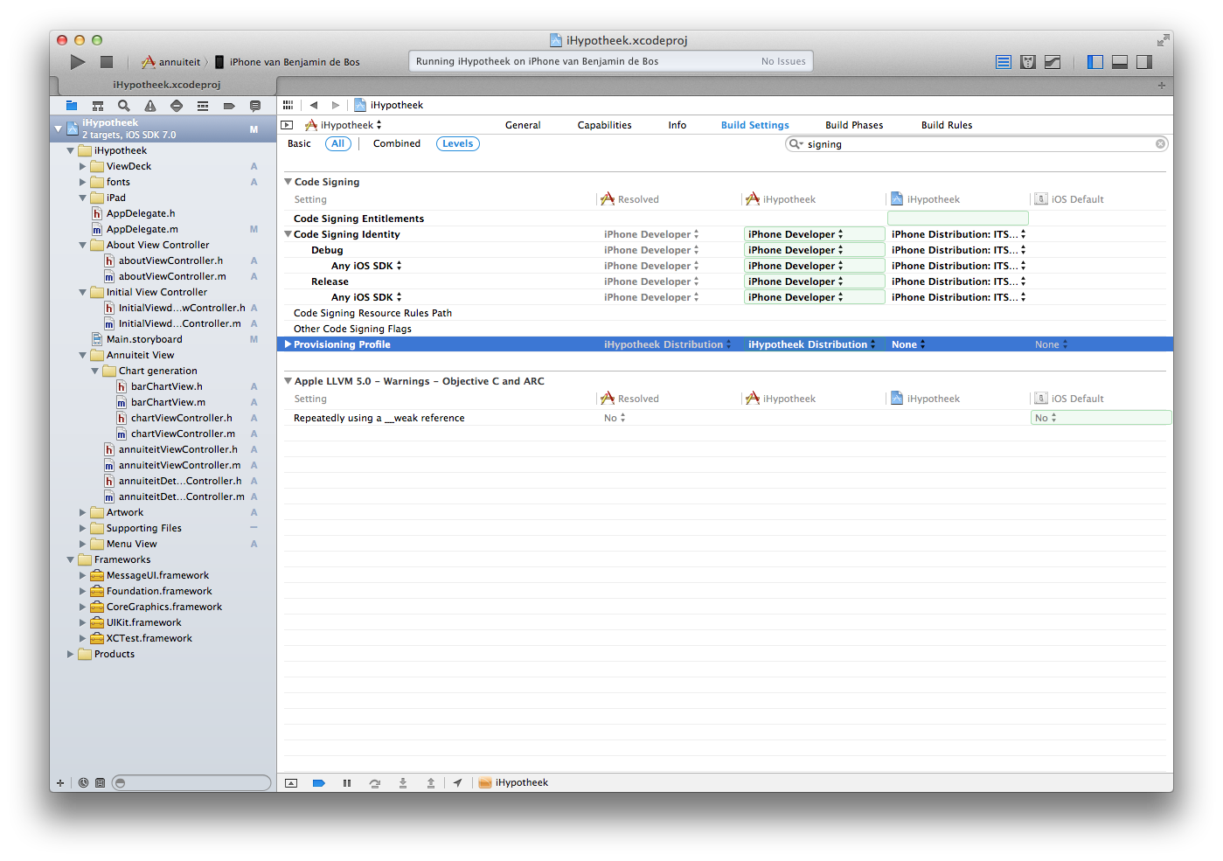Switch to the standard editor
Screen dimensions: 1223x861
[1004, 62]
